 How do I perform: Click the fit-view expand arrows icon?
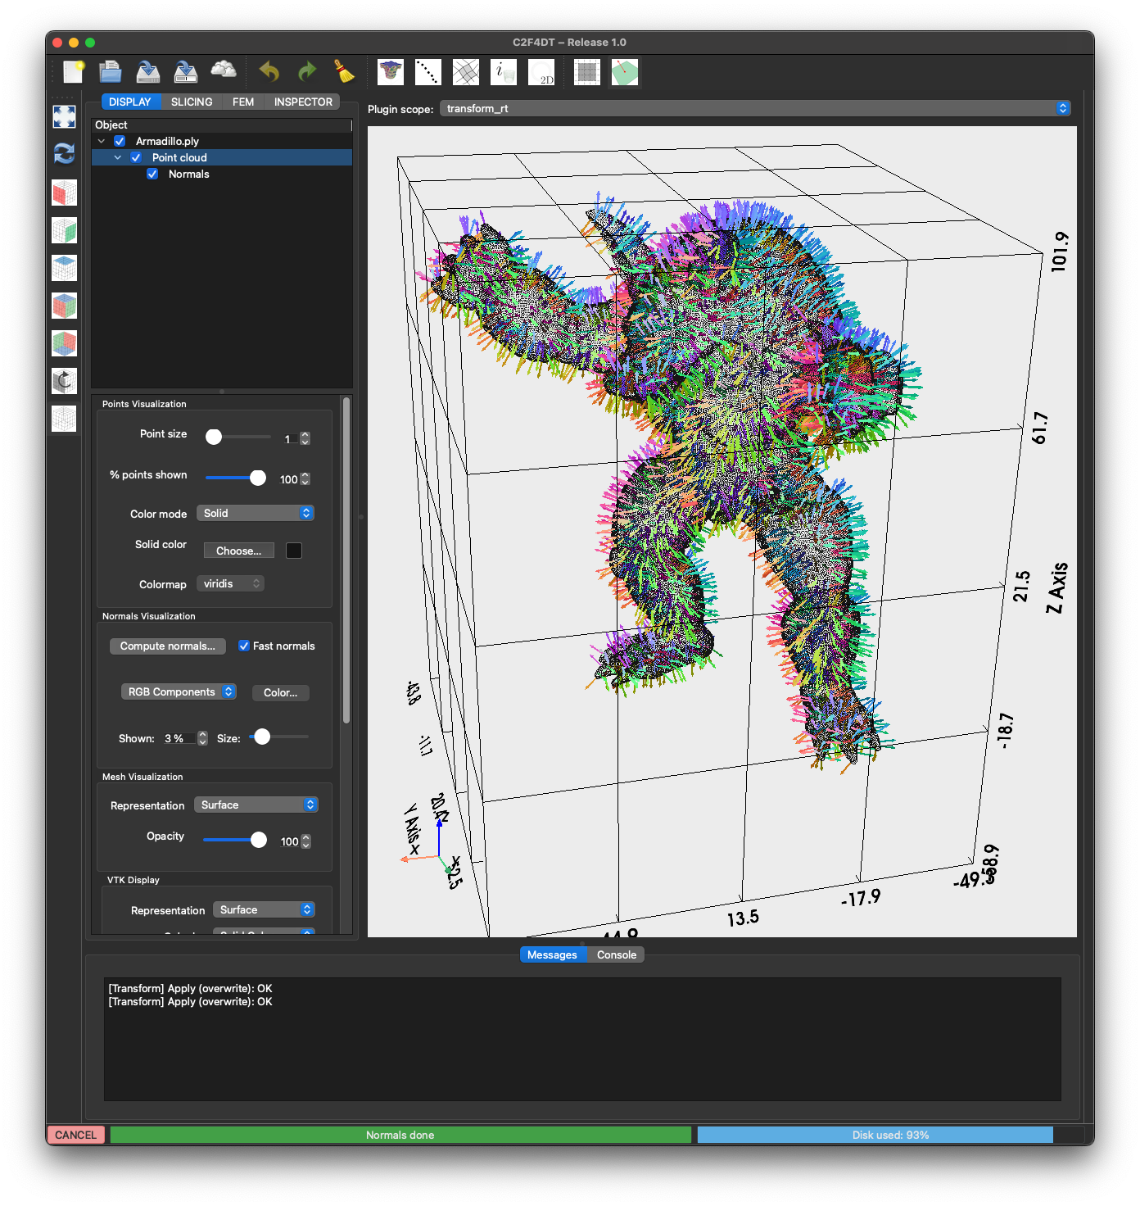(x=64, y=116)
